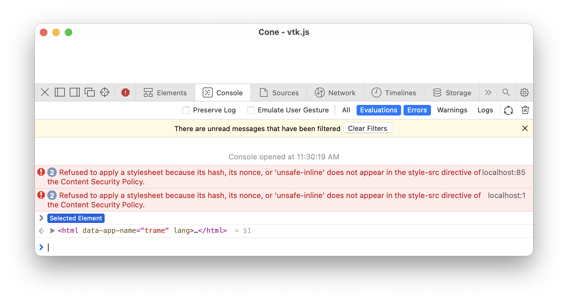568x302 pixels.
Task: Open the Storage tab
Action: coord(452,93)
